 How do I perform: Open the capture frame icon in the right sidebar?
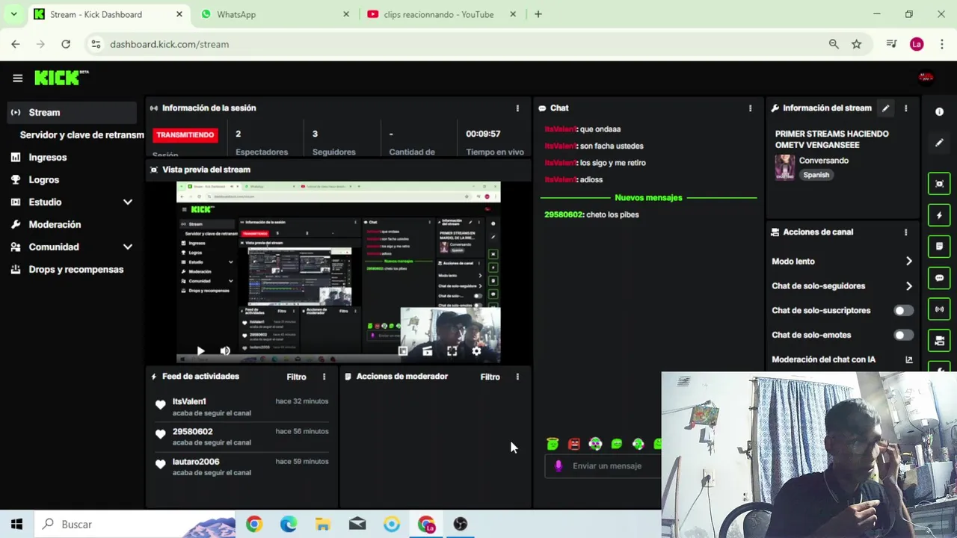[939, 184]
